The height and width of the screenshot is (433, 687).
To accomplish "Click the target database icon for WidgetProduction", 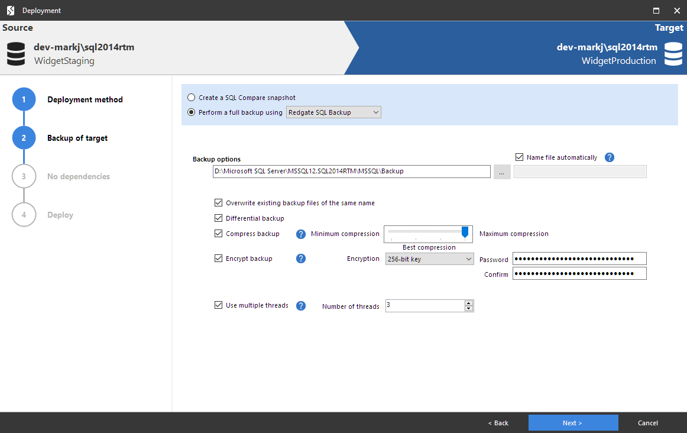I will (x=673, y=54).
